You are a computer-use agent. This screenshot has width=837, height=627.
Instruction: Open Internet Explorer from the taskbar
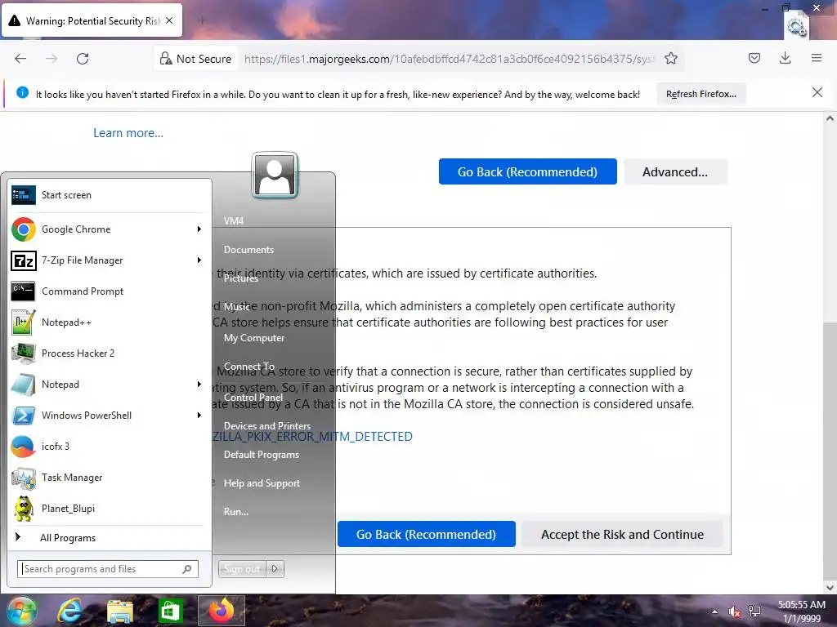[x=69, y=611]
